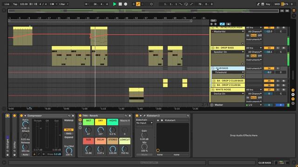Open the MasterVol automation chooser
The width and height of the screenshot is (298, 167).
228,32
